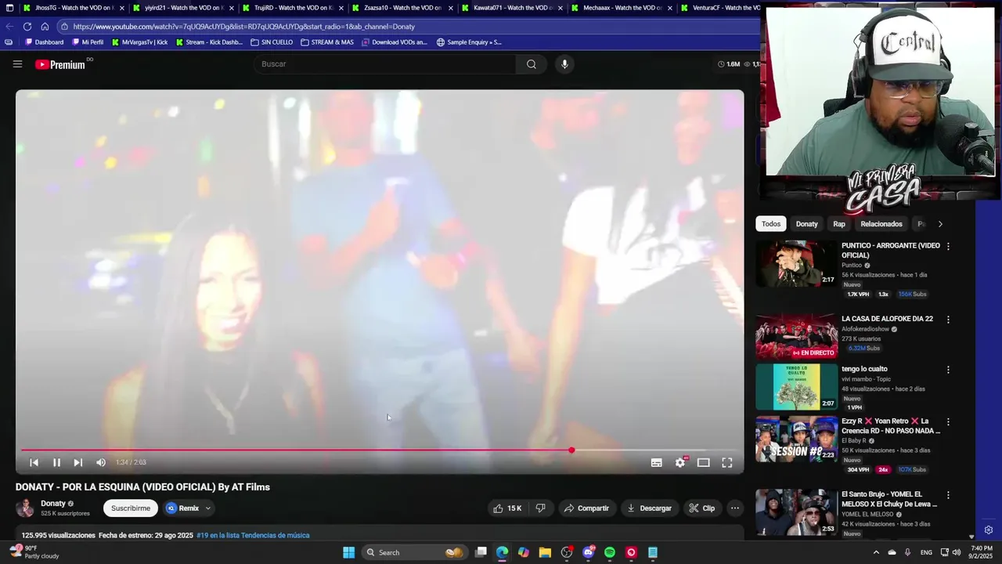Open El Santo Brujo YOMEL EL MELOSO thumbnail
Viewport: 1002px width, 564px height.
pos(796,512)
